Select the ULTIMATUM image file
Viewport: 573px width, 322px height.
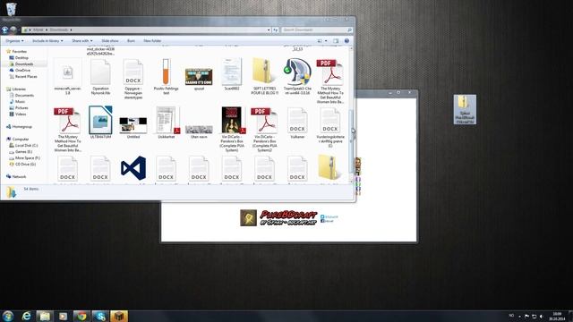tap(100, 123)
